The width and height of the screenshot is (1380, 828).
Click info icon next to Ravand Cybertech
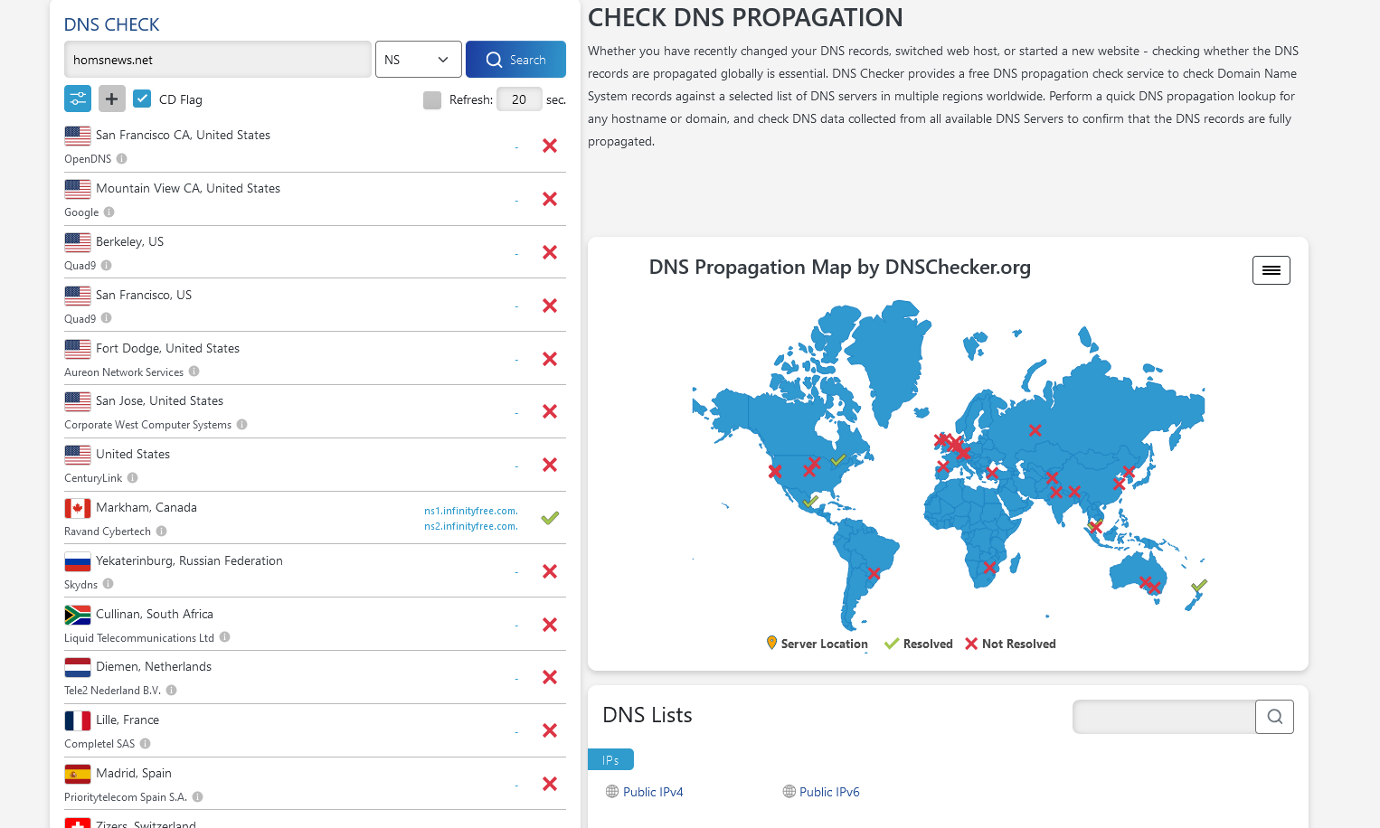[162, 531]
